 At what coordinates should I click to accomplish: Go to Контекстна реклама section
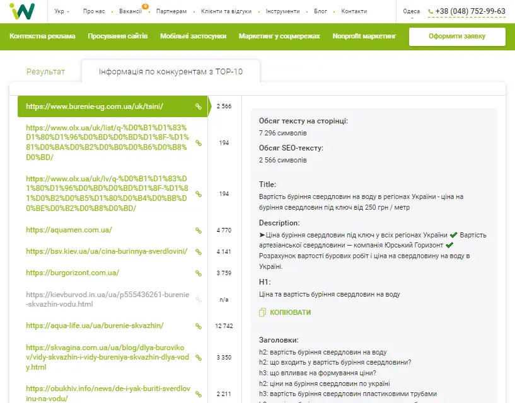(42, 36)
